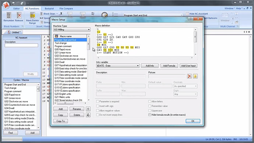The height and width of the screenshot is (143, 254).
Task: Click the Untitled document tab icon
Action: coord(9,32)
